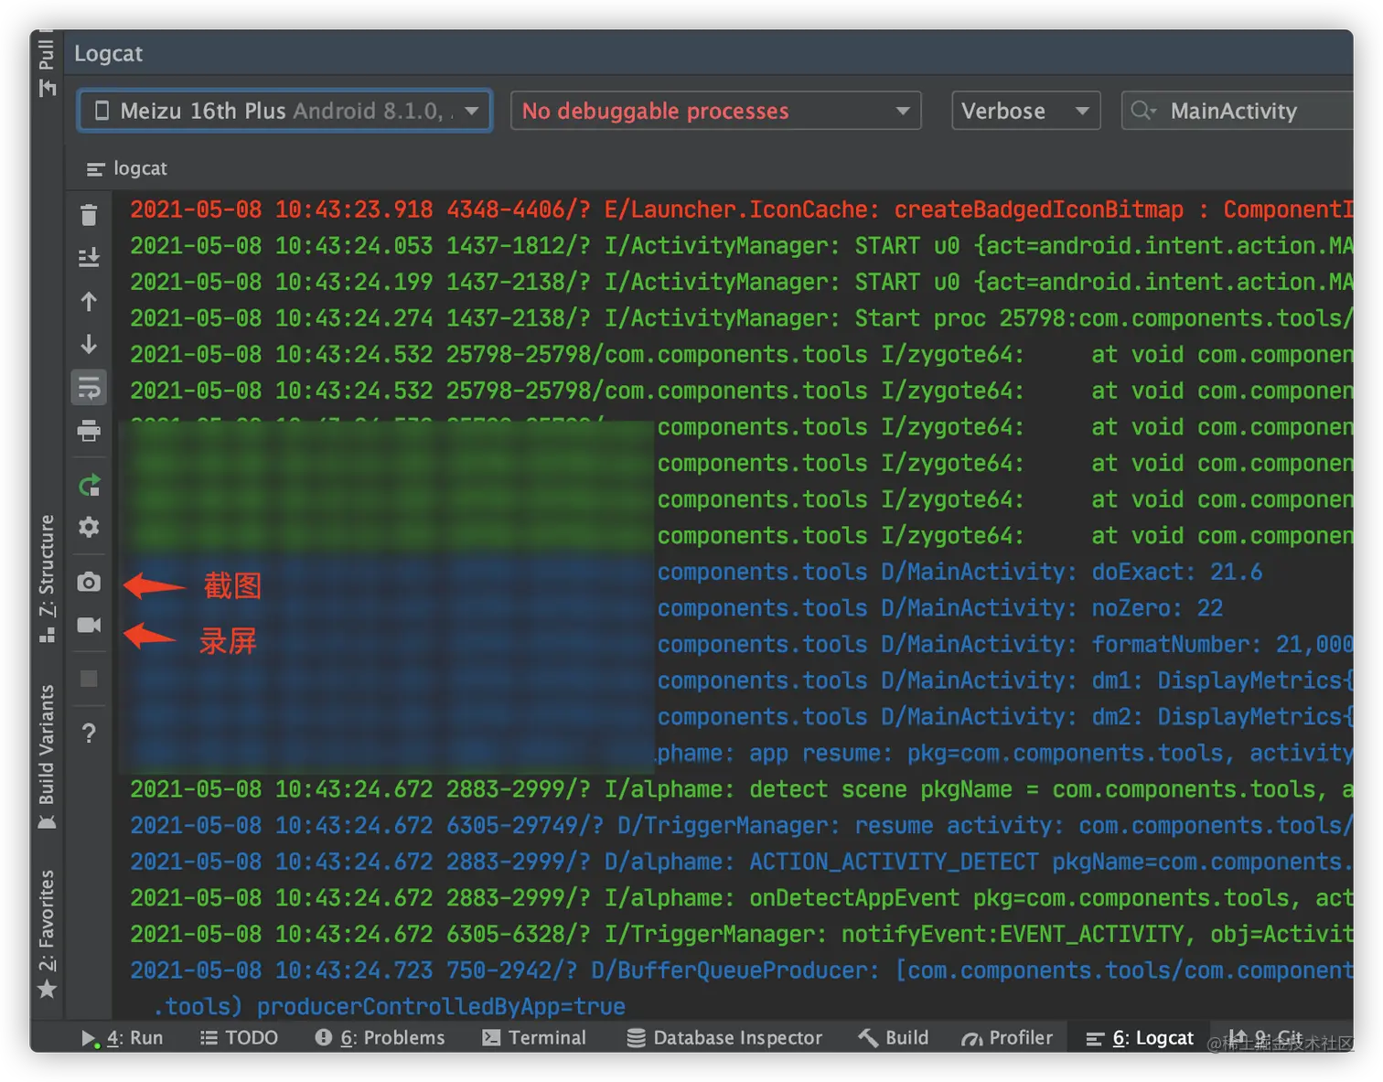Open Logcat settings gear
Viewport: 1383px width, 1082px height.
[89, 528]
